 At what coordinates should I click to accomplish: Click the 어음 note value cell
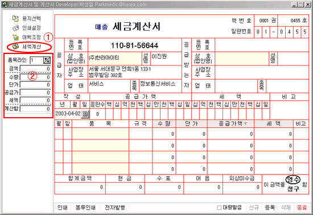tap(203, 188)
